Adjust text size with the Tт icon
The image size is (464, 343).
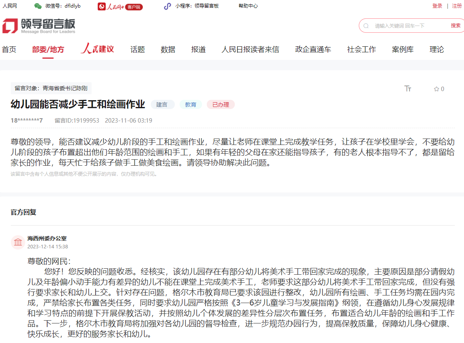point(408,89)
